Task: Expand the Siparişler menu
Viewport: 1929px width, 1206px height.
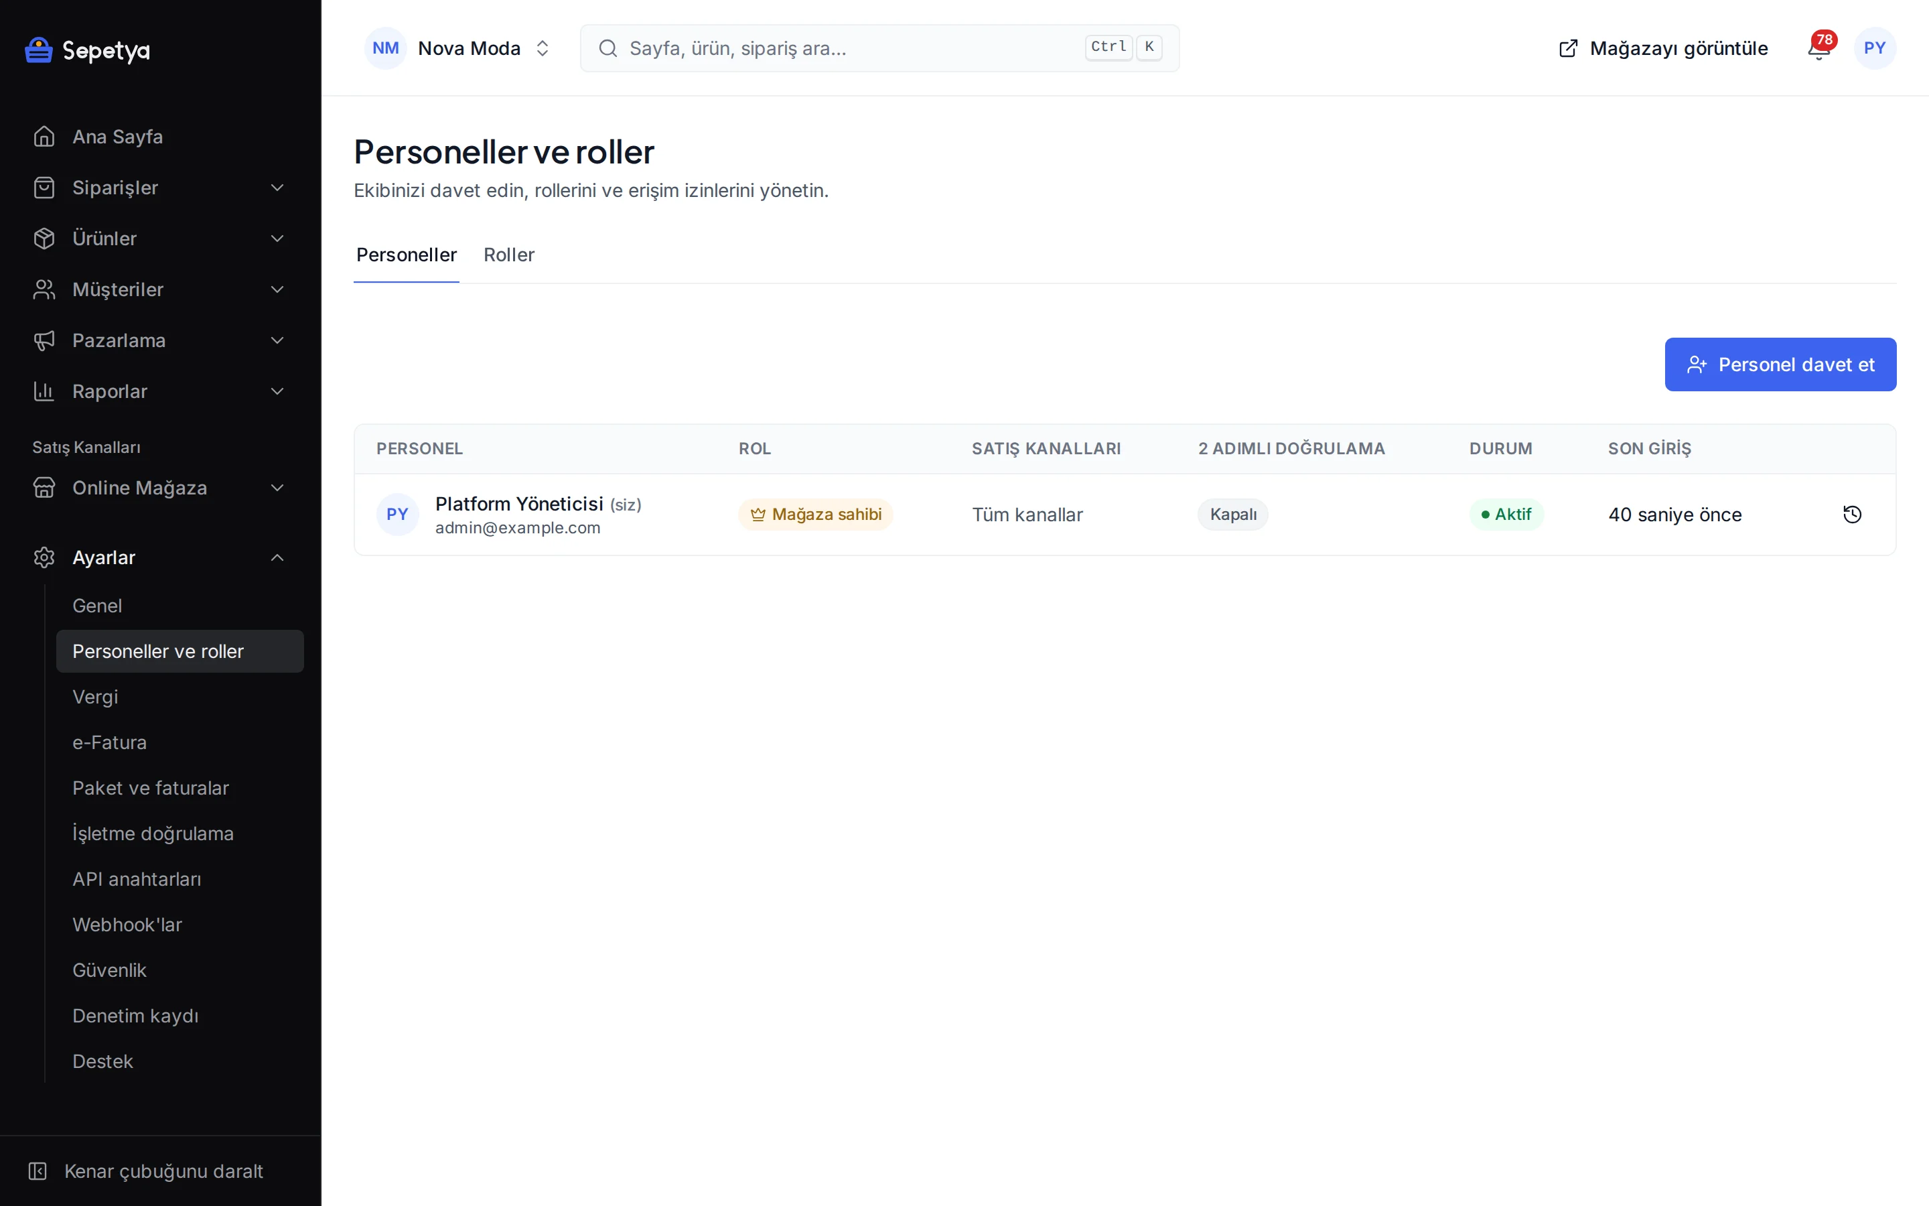Action: click(160, 188)
